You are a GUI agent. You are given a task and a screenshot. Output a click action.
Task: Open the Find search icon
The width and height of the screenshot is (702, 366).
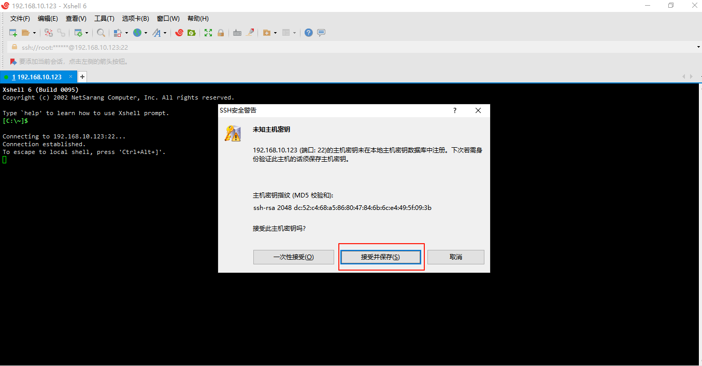pos(101,33)
